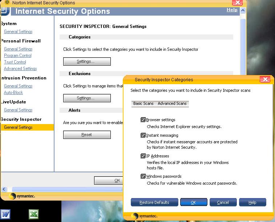The width and height of the screenshot is (275, 222).
Task: Uncheck the Browser settings checkbox
Action: (143, 120)
